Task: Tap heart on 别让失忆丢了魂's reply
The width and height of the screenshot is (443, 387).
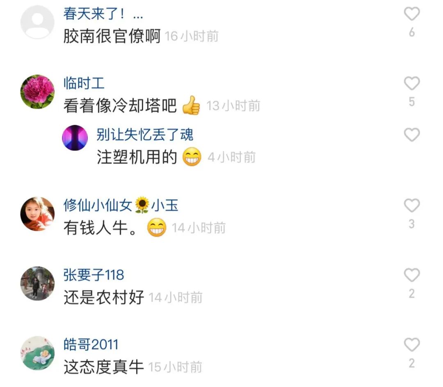Action: pyautogui.click(x=412, y=134)
